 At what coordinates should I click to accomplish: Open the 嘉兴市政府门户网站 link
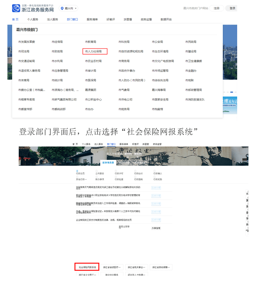pos(195,8)
